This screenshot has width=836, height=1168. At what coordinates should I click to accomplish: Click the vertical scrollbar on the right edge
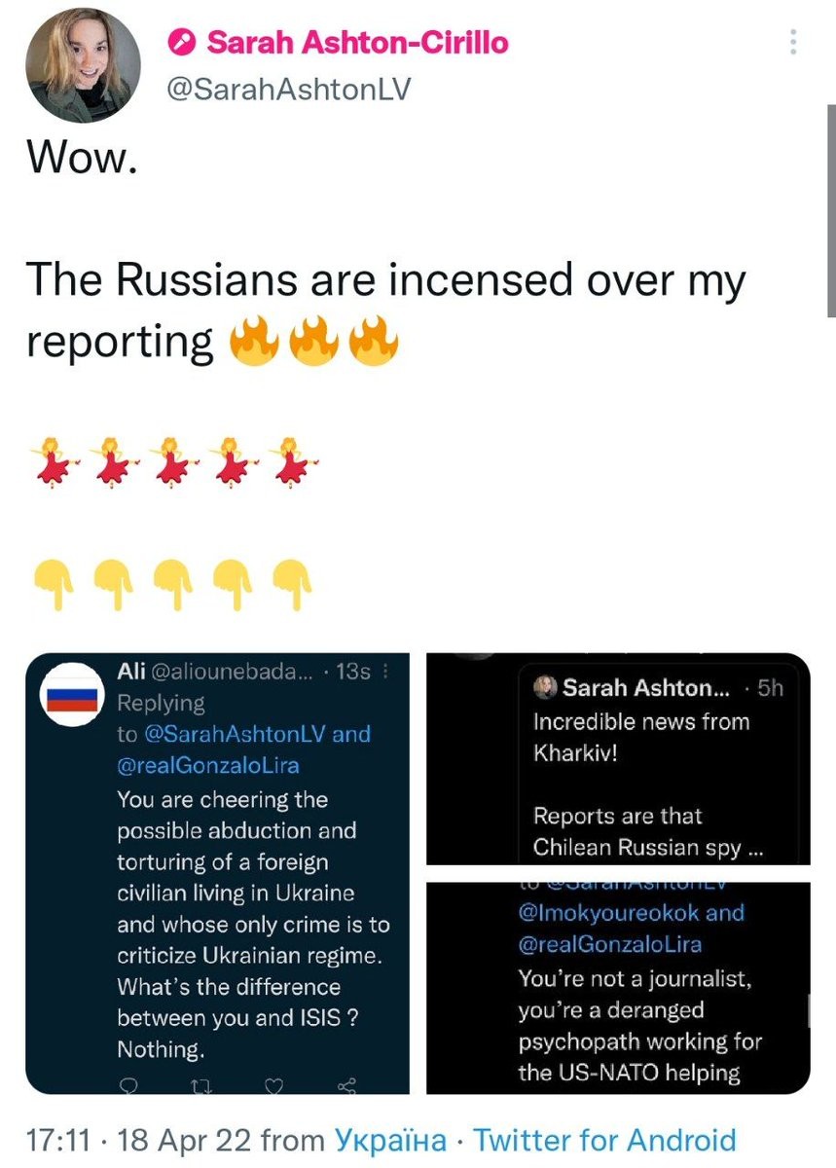[830, 209]
